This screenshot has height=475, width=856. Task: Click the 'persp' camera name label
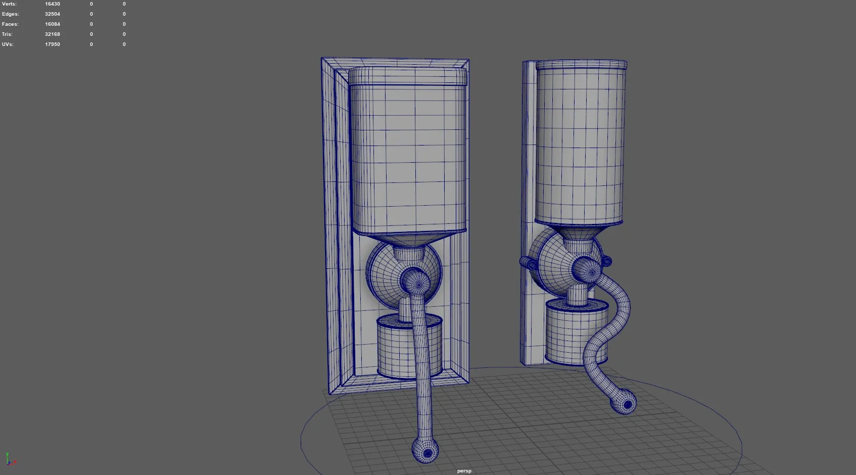pyautogui.click(x=464, y=471)
